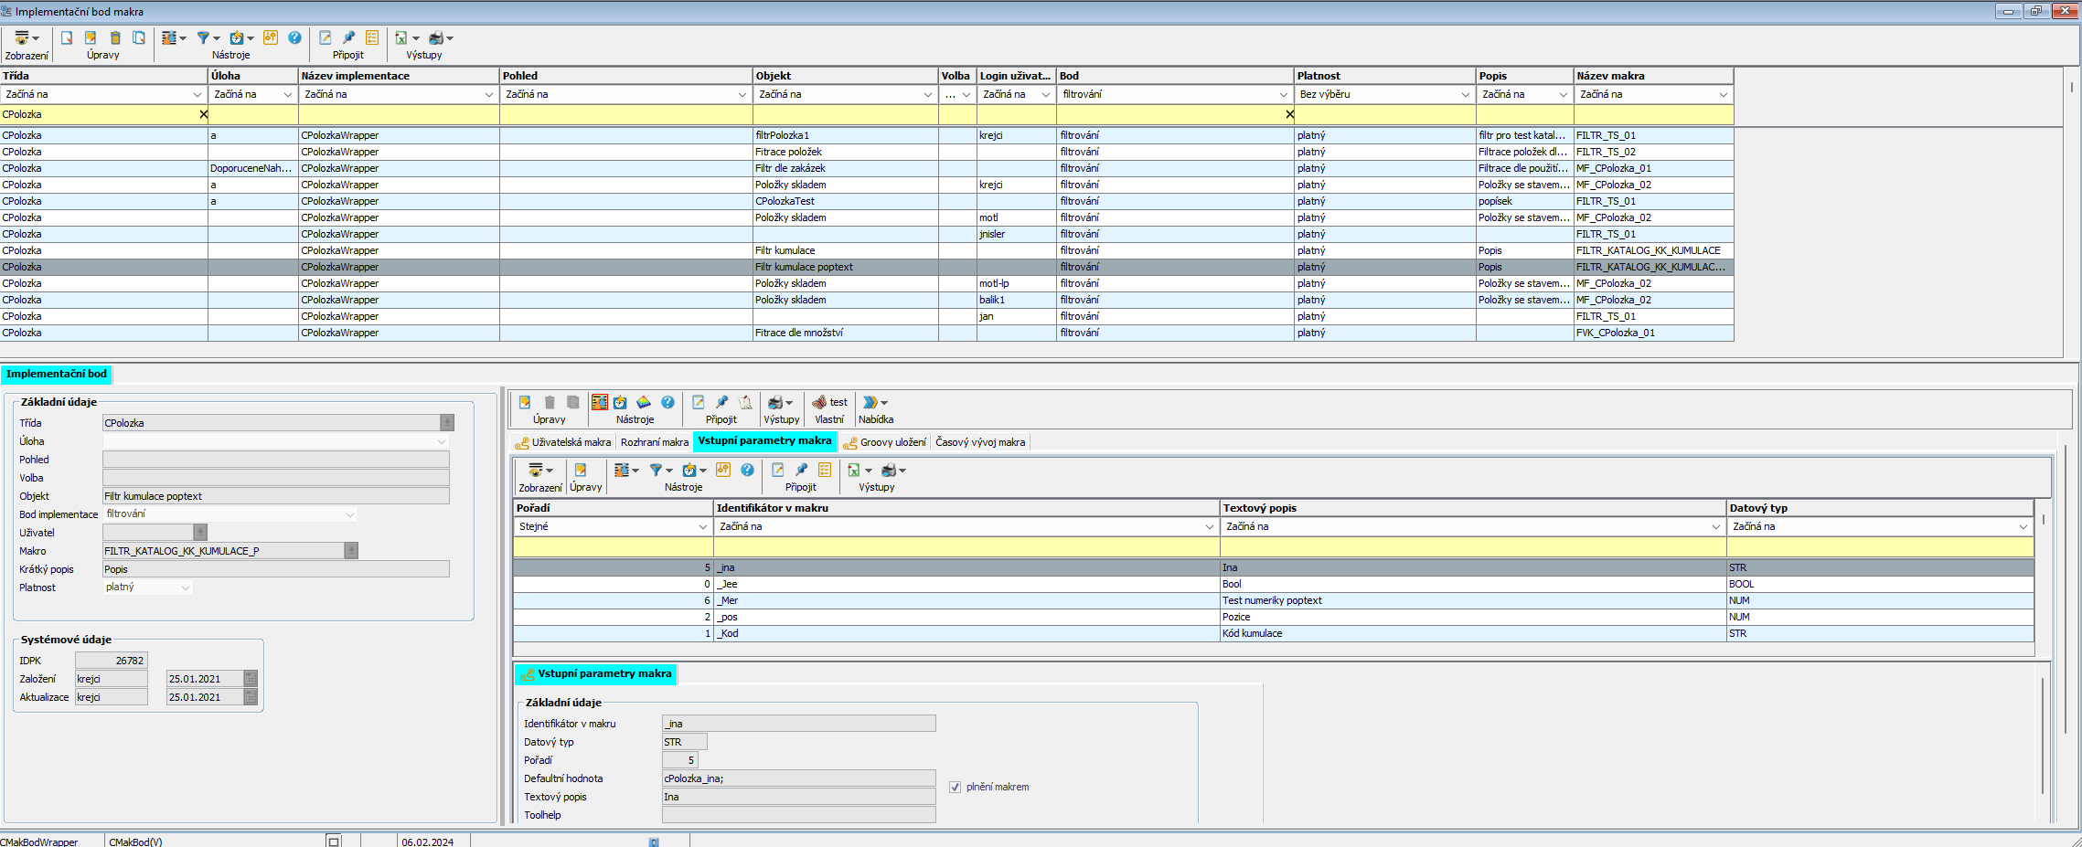Switch to the 'Groovy uložení' tab

884,442
